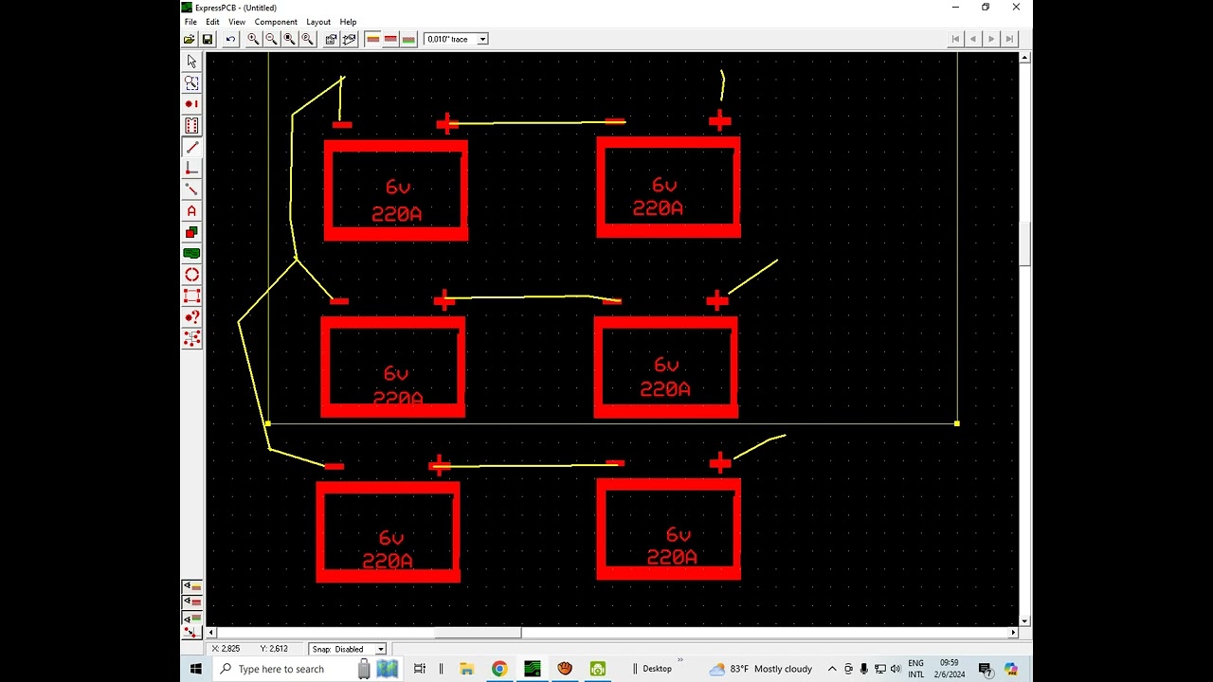Toggle silkscreen layer visibility at bottom-left
The width and height of the screenshot is (1213, 682).
(x=191, y=587)
